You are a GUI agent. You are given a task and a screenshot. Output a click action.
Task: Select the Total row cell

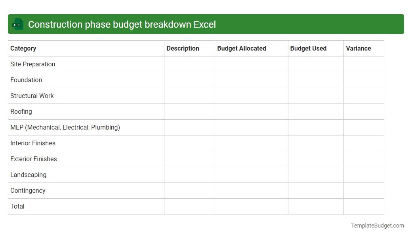tap(17, 206)
